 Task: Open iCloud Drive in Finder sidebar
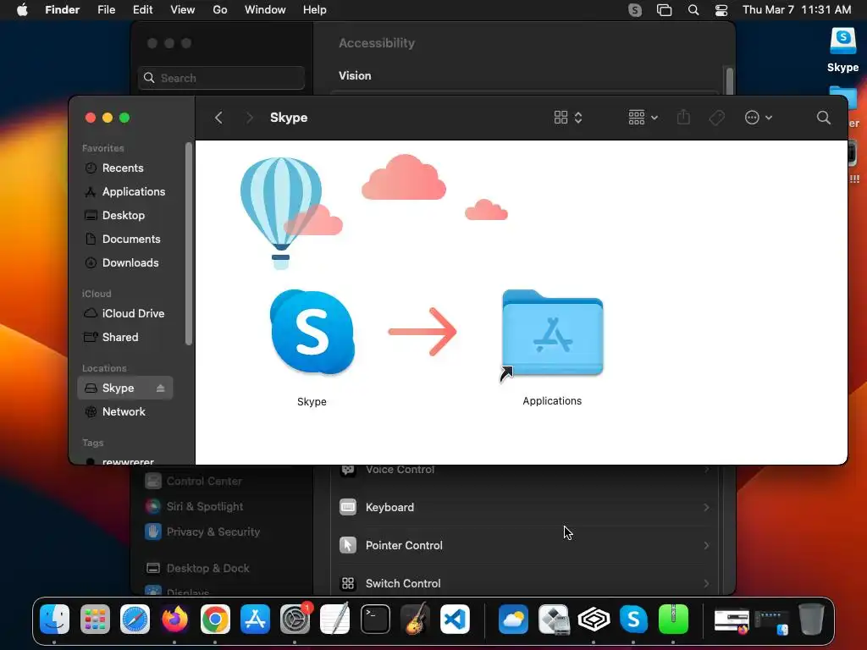pyautogui.click(x=125, y=313)
